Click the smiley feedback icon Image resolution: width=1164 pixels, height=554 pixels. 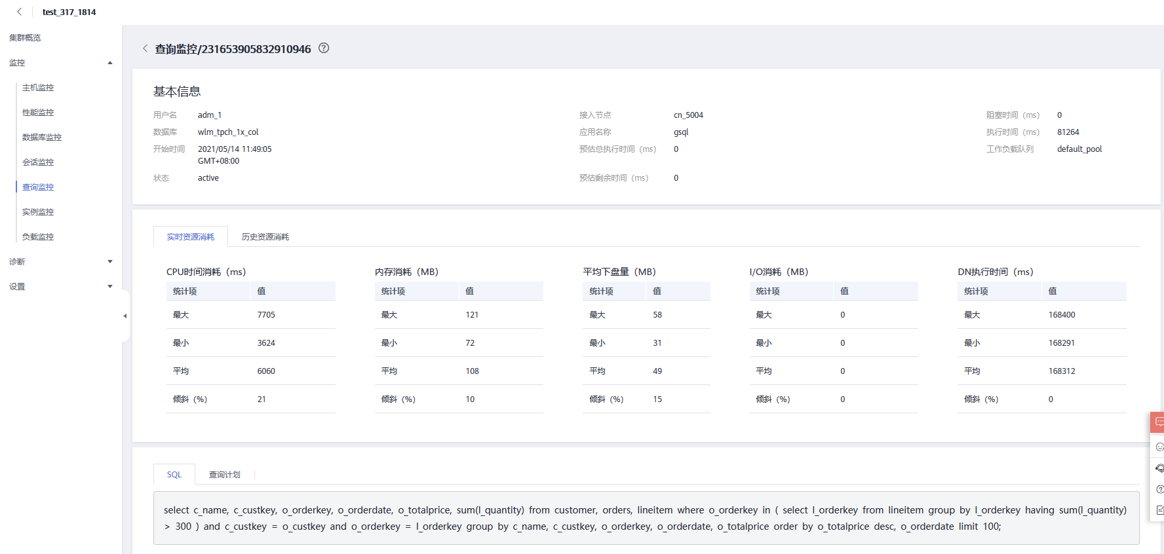pos(1159,447)
